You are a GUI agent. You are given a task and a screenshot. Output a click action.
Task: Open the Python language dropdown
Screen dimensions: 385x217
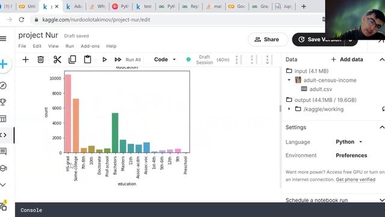[349, 142]
